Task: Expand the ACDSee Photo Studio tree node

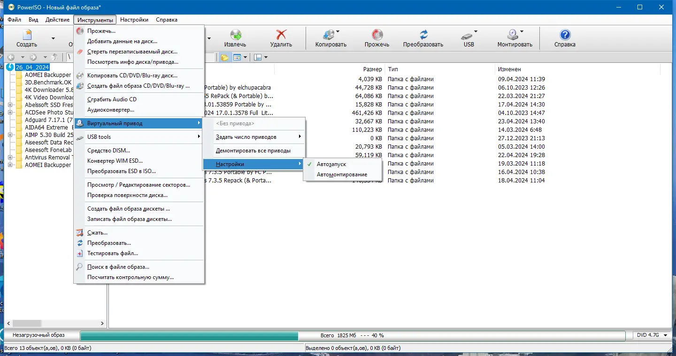Action: pos(10,113)
